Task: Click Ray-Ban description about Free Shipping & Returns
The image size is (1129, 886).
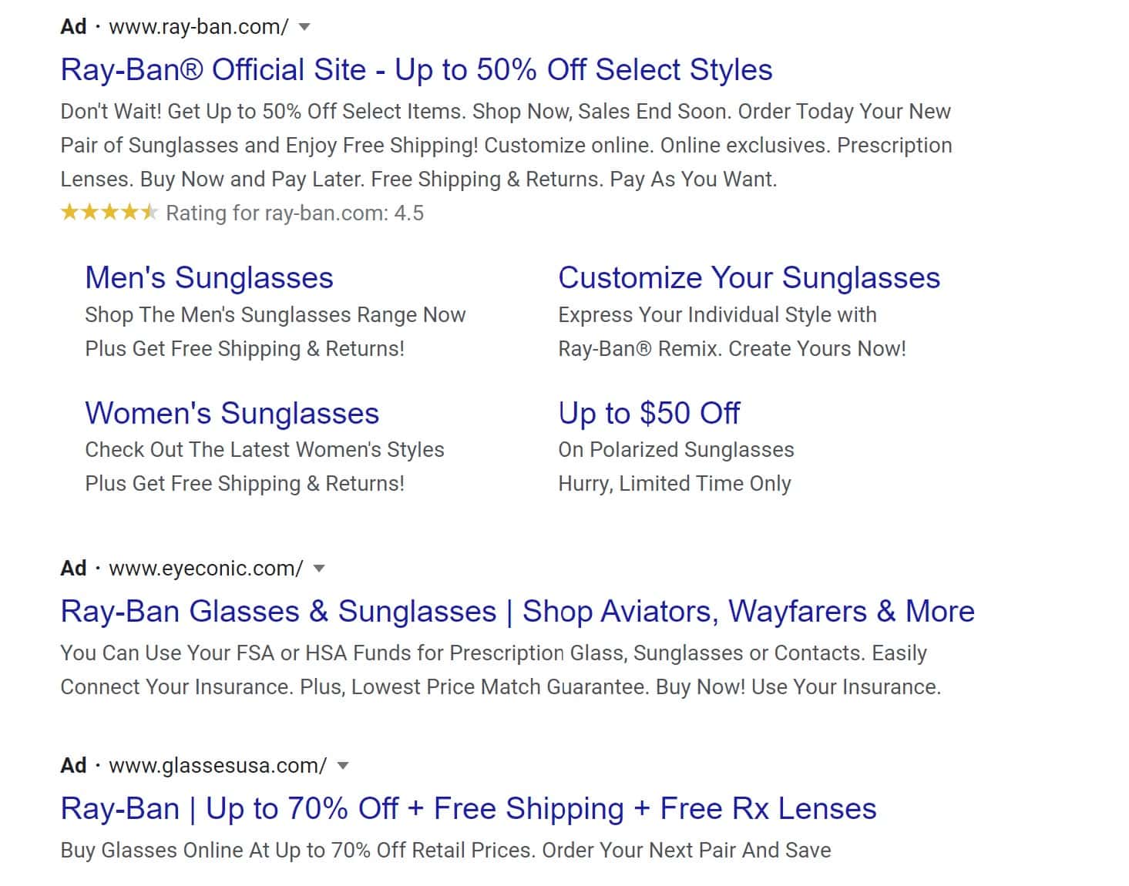Action: click(506, 146)
